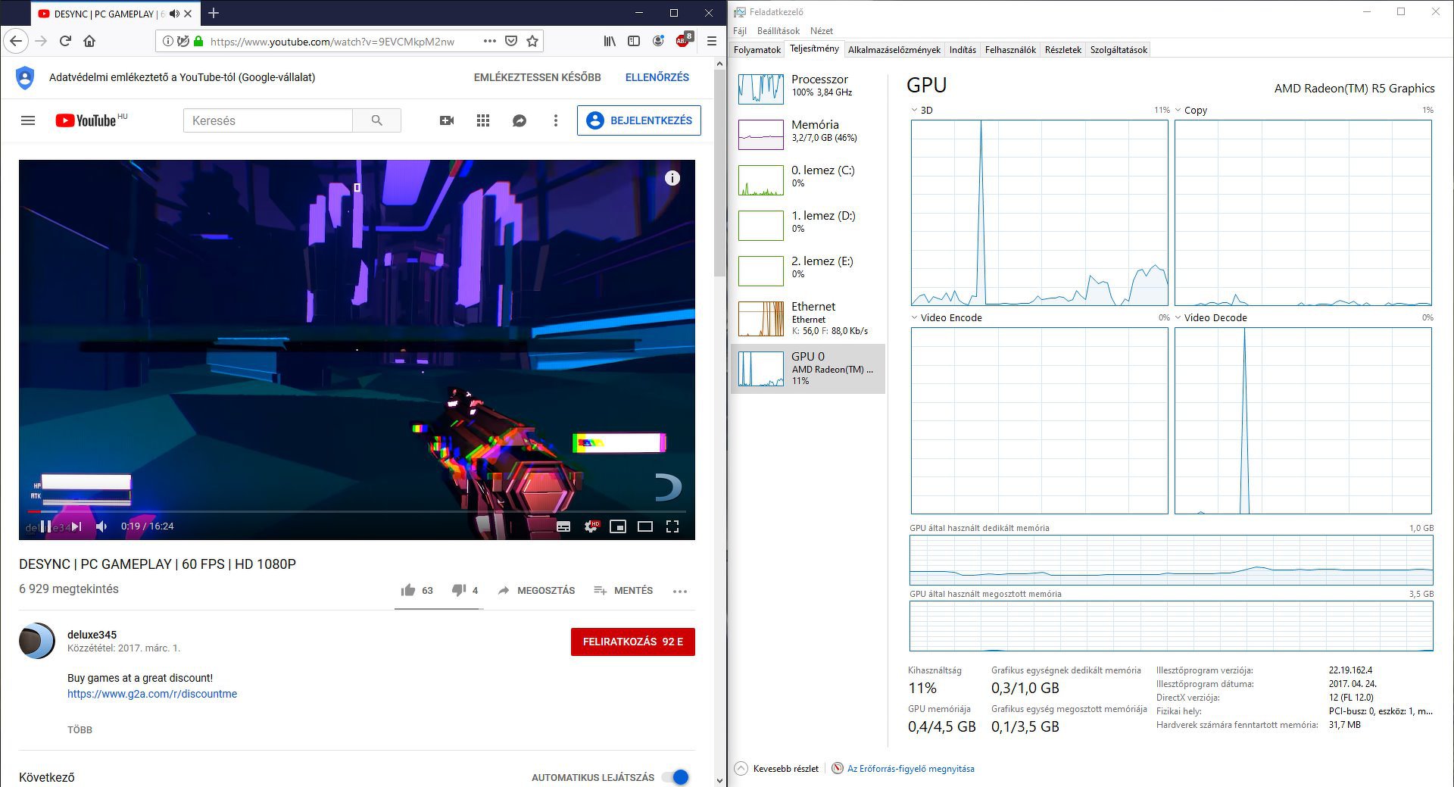This screenshot has width=1454, height=787.
Task: Switch to Folyamatok tab
Action: 757,50
